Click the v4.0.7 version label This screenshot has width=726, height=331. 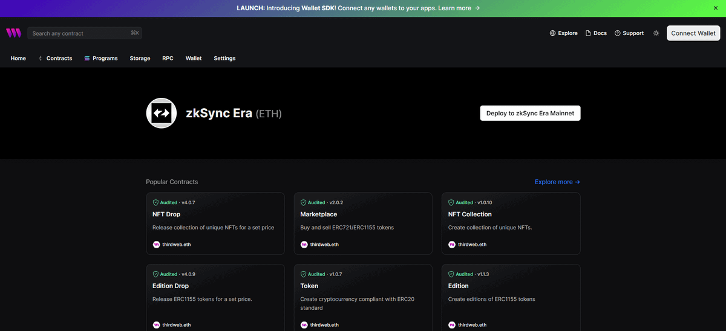coord(188,203)
